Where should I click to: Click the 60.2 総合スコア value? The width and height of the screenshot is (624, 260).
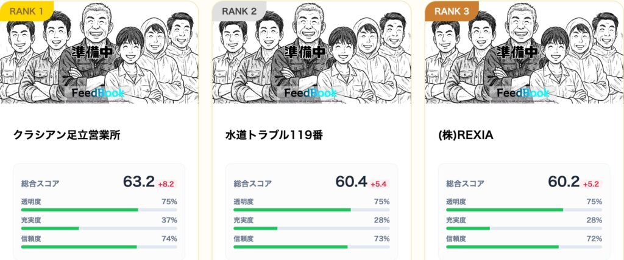[x=564, y=182]
